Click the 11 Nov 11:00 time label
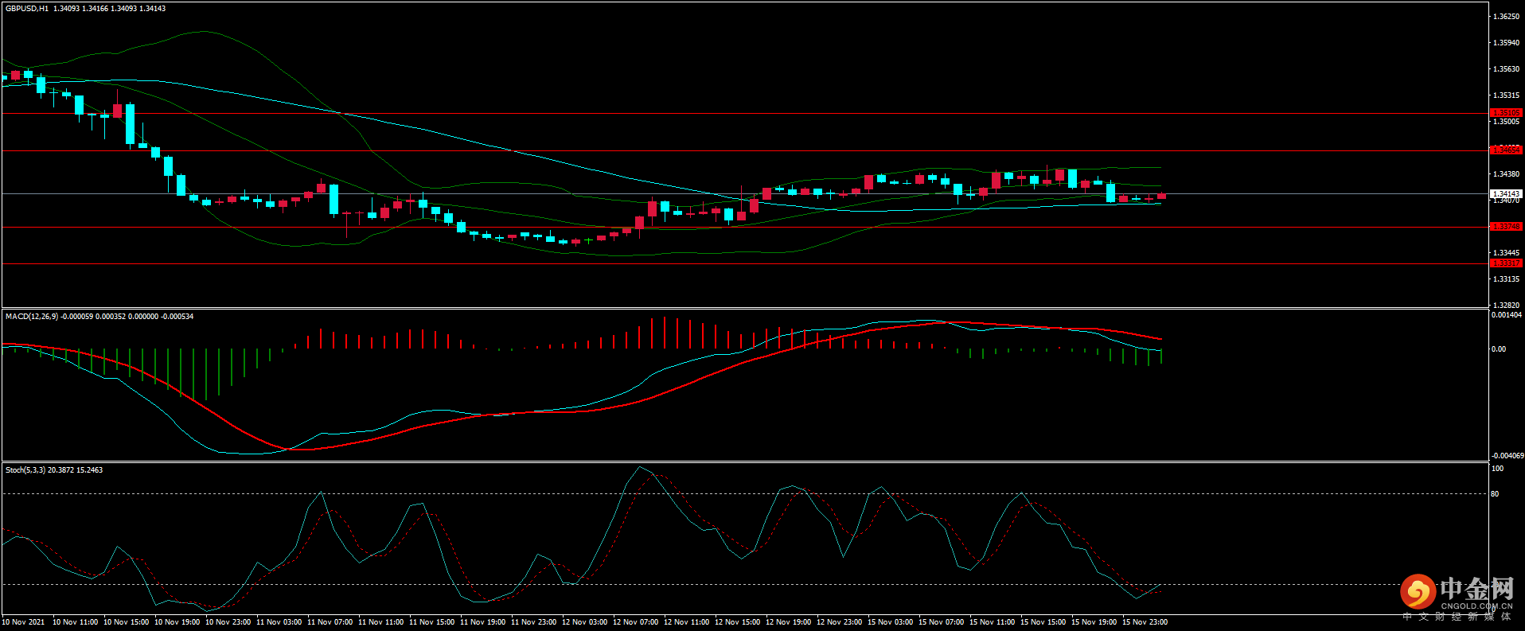This screenshot has width=1525, height=631. [381, 622]
